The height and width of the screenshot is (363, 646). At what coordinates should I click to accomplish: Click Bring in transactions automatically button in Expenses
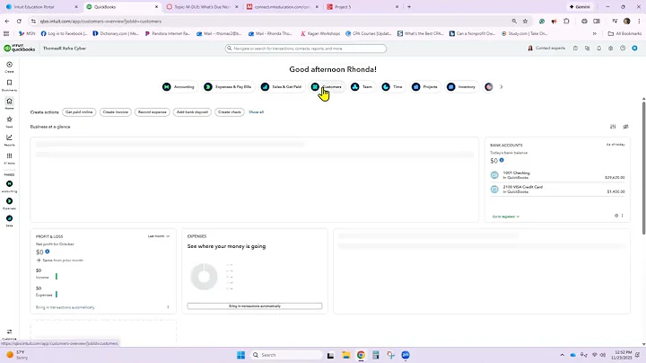[x=255, y=306]
